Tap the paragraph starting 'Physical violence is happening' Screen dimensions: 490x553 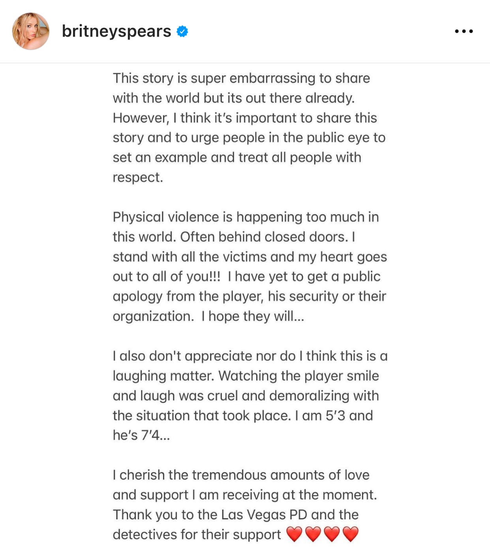[x=250, y=267]
